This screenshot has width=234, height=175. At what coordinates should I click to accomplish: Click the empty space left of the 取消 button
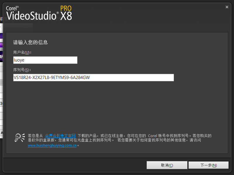(73, 165)
